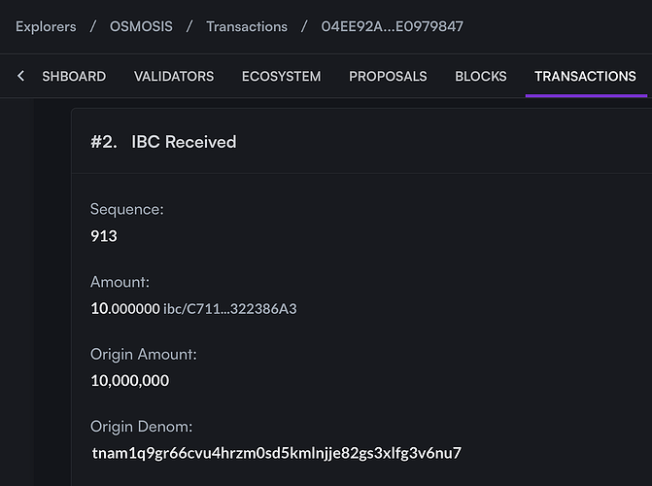
Task: Click the left chevron to scroll tabs back
Action: (20, 76)
